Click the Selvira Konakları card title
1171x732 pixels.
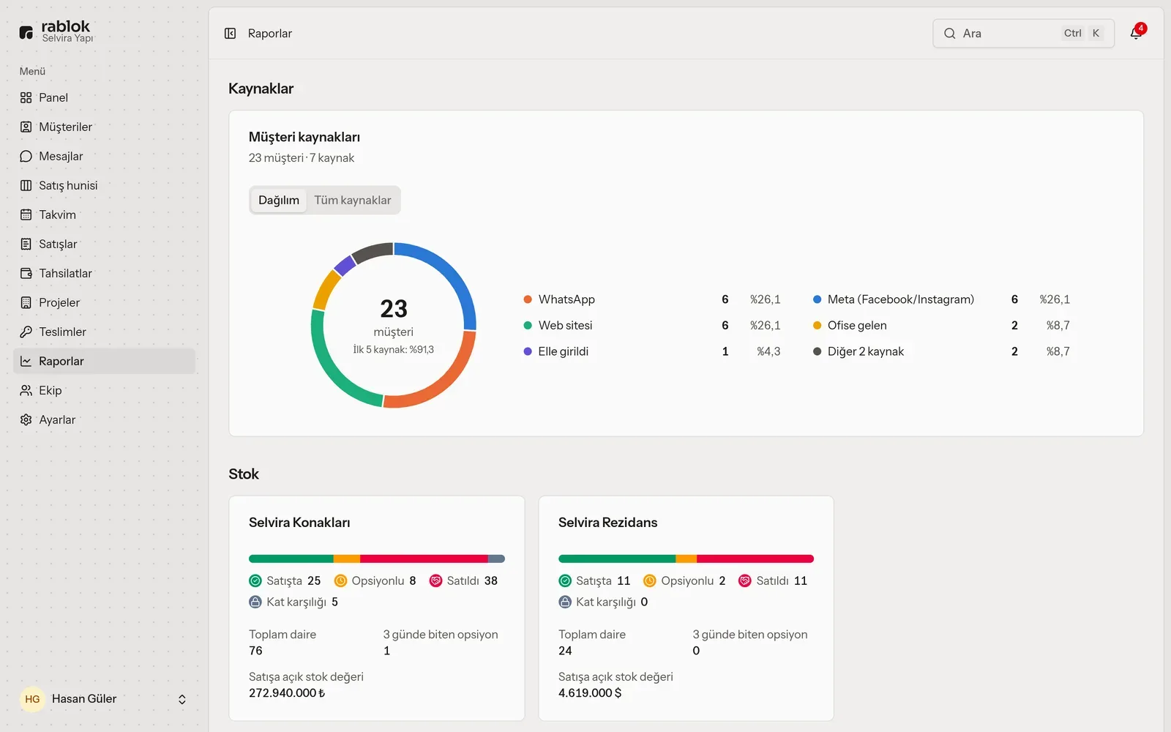point(299,523)
